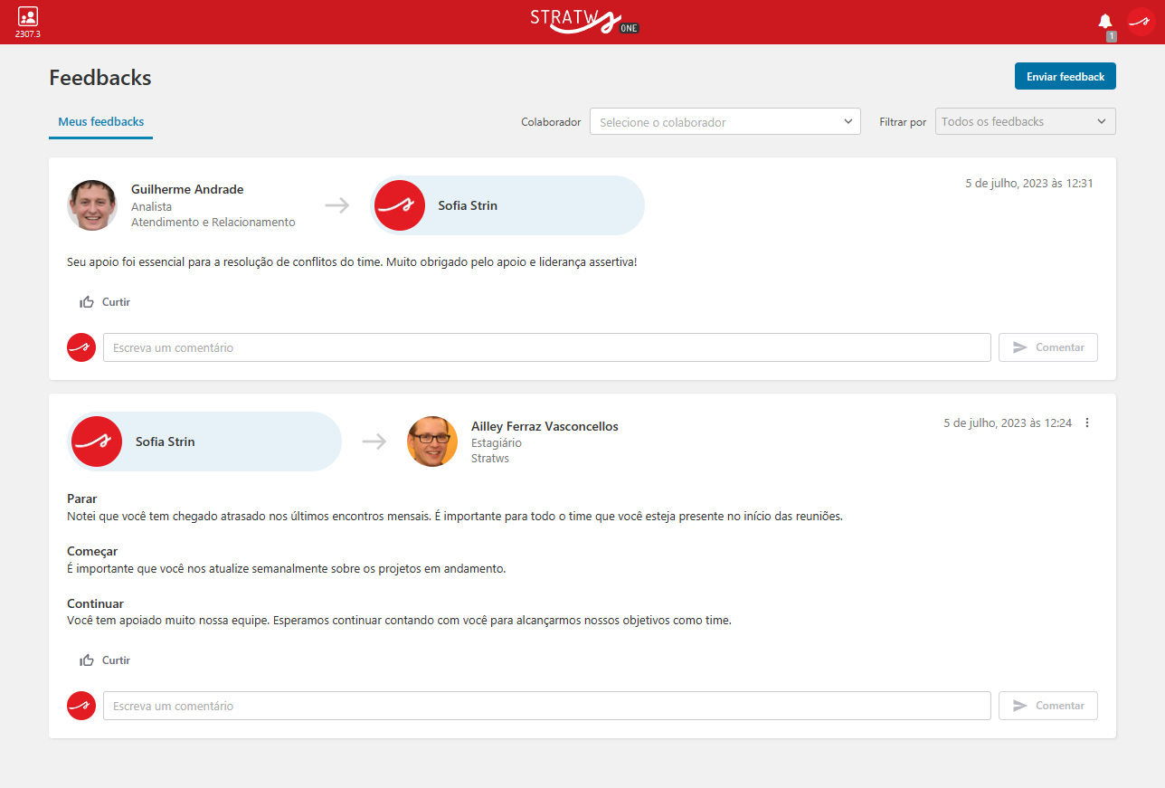Image resolution: width=1165 pixels, height=788 pixels.
Task: Click the Parar heading text
Action: click(82, 498)
